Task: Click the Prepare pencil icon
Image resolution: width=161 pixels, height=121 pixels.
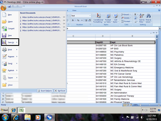Action: tap(5, 56)
